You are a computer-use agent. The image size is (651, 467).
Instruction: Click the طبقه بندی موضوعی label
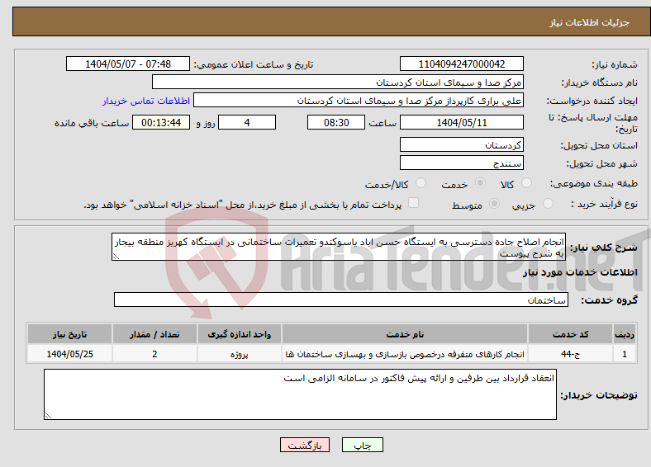[594, 183]
